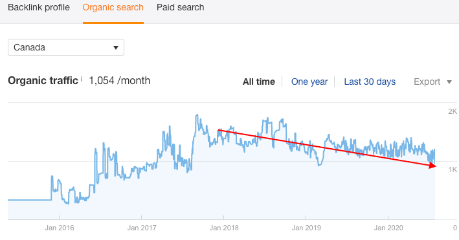
Task: Click the Organic traffic heading
Action: [43, 80]
